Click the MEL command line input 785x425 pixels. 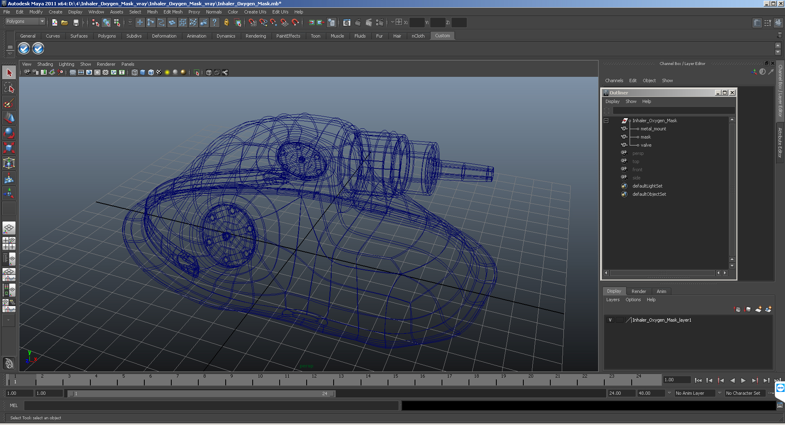pyautogui.click(x=211, y=405)
